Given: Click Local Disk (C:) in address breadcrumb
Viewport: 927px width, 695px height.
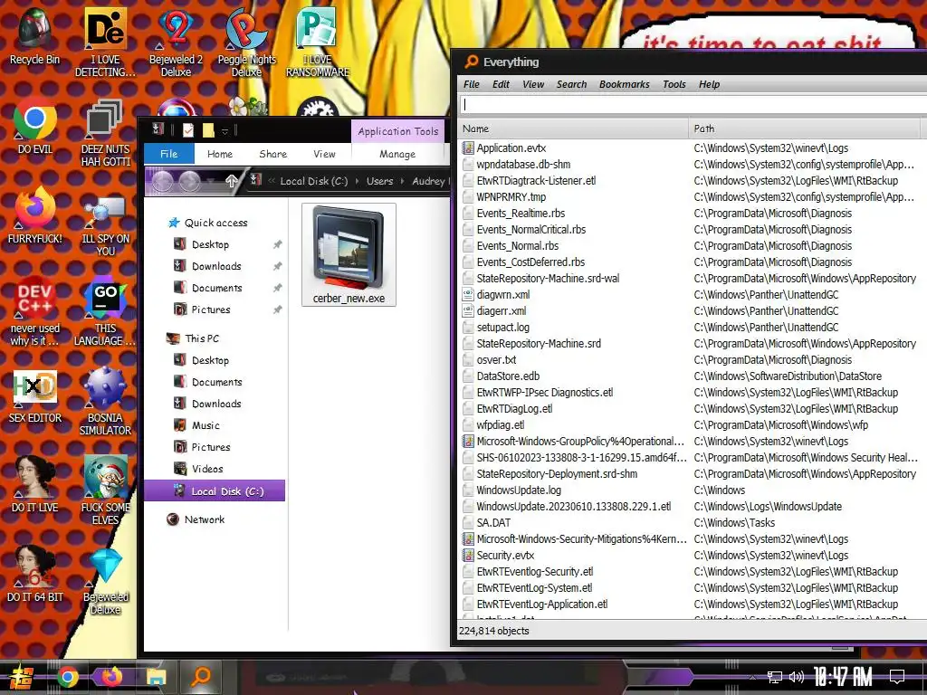Looking at the screenshot, I should click(314, 181).
